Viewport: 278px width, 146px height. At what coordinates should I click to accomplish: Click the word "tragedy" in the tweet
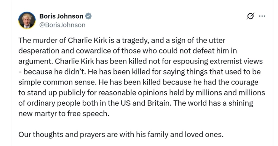click(136, 41)
